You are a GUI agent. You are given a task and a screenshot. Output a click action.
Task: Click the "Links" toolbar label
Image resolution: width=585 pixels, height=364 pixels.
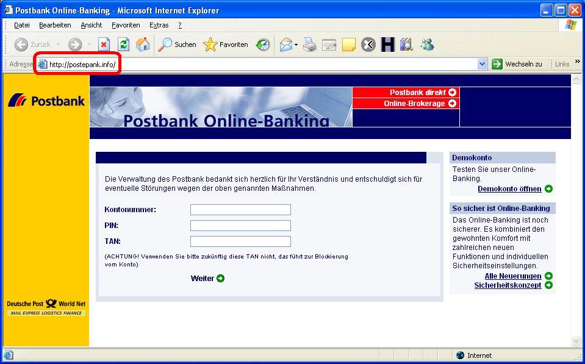click(x=562, y=64)
